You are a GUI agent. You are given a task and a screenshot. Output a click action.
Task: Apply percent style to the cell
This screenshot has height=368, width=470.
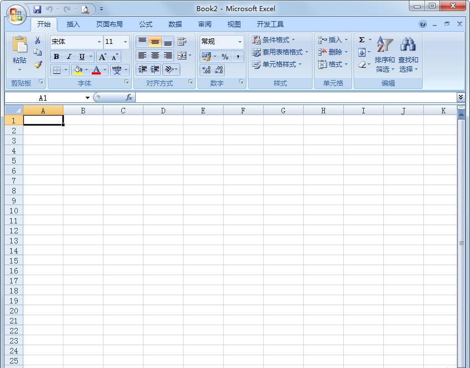225,56
